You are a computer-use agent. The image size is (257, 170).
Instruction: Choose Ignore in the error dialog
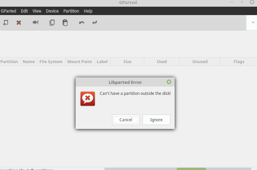pyautogui.click(x=156, y=120)
